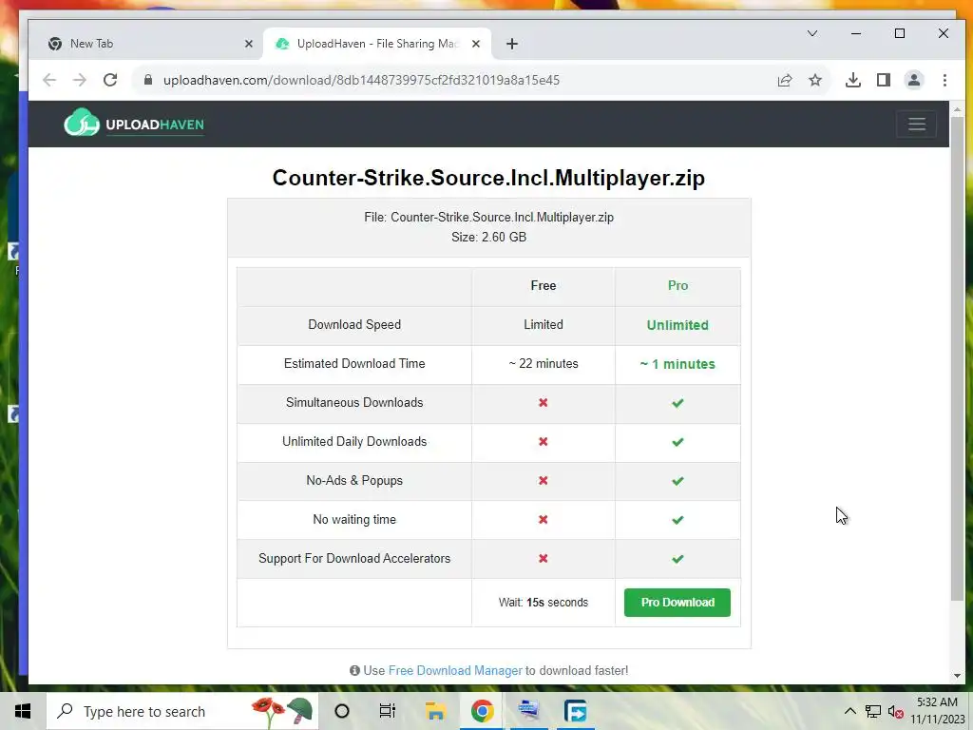Open Chrome three-dot menu
Screen dimensions: 973x730
click(944, 80)
